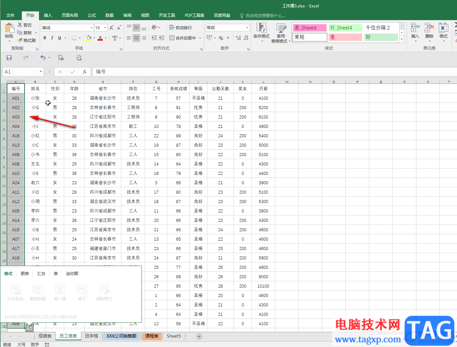This screenshot has height=347, width=457.
Task: Apply comma style number format
Action: 228,38
